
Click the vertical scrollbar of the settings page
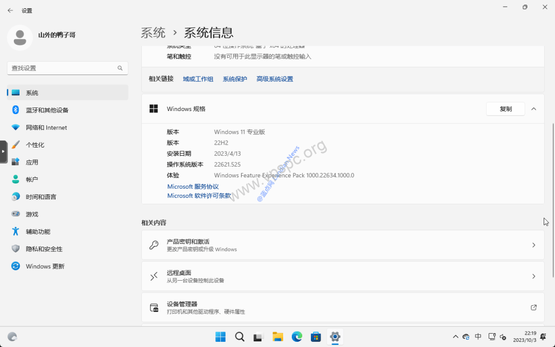tap(553, 200)
